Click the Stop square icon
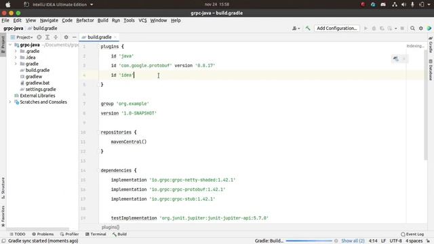The width and height of the screenshot is (434, 244). coord(402,28)
